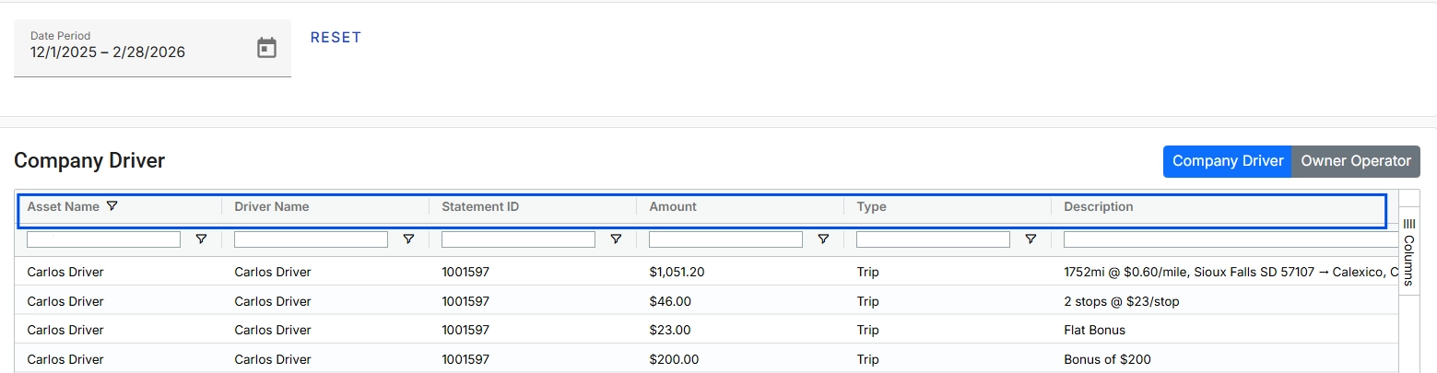
Task: Focus the Statement ID filter text box
Action: point(519,239)
